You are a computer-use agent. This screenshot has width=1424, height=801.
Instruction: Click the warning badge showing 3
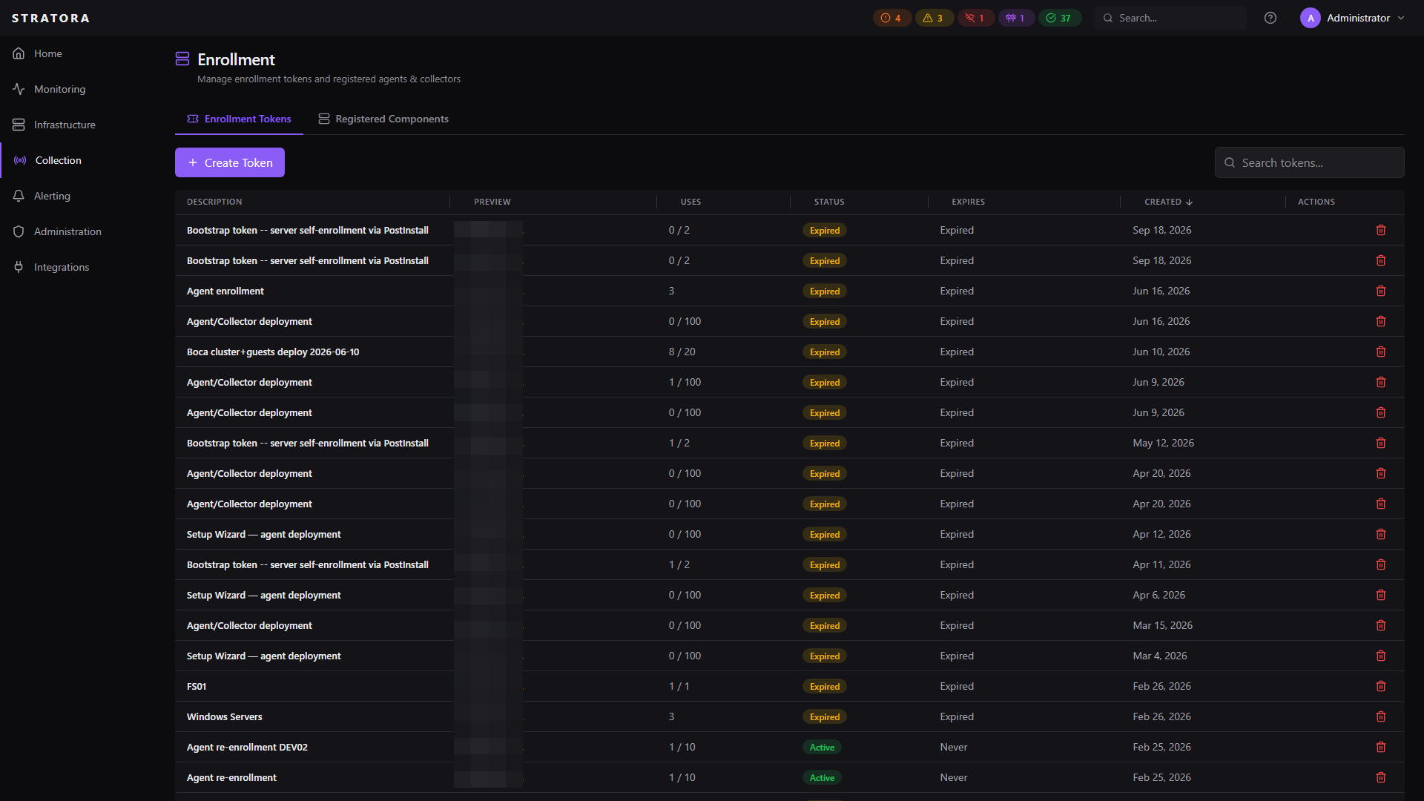(x=934, y=18)
